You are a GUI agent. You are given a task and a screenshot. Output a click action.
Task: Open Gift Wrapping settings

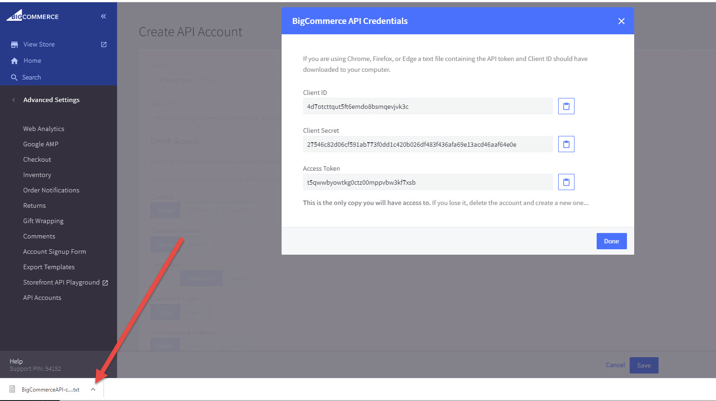(x=43, y=221)
